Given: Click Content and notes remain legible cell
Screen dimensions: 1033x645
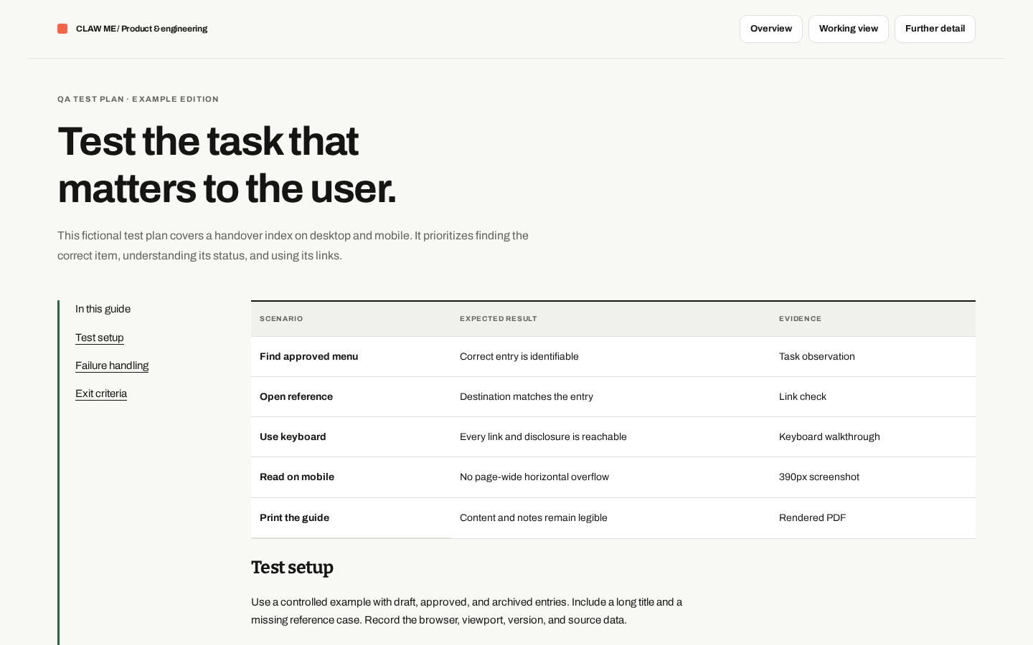Looking at the screenshot, I should pos(610,518).
